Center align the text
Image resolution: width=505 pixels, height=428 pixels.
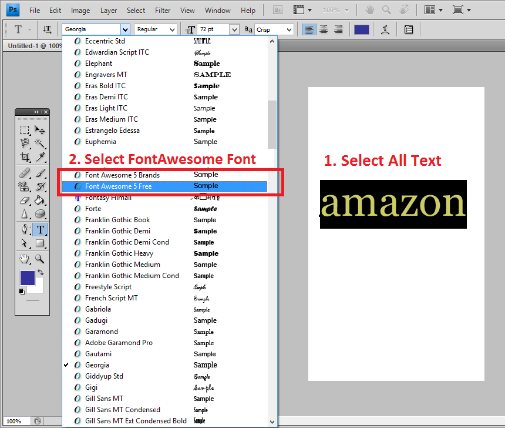point(324,29)
